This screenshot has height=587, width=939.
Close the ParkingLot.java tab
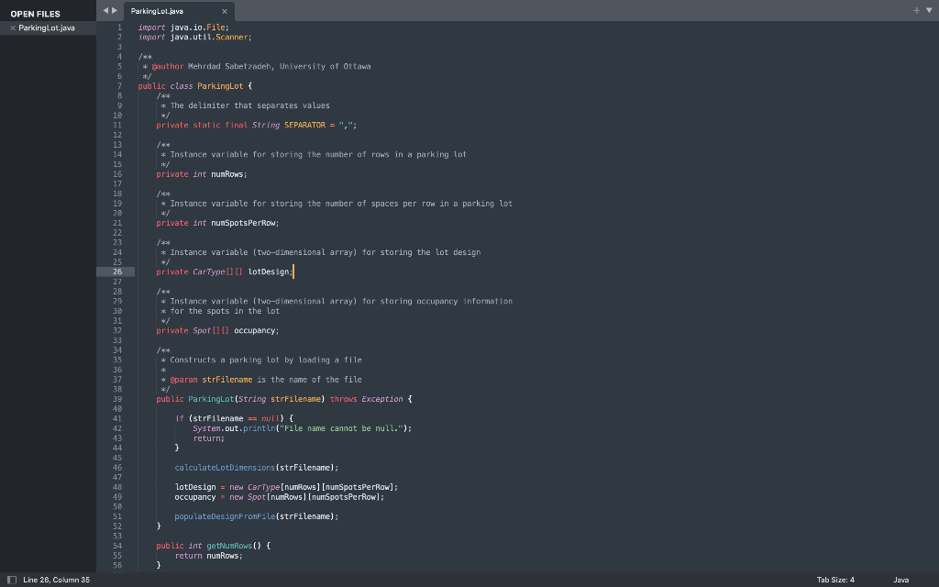click(x=225, y=11)
